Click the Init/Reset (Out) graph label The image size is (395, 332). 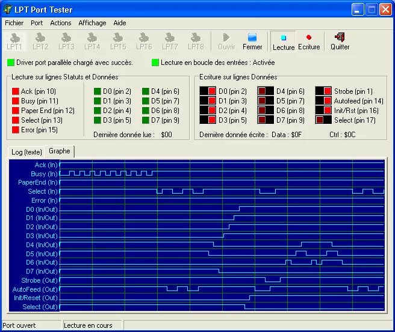36,298
